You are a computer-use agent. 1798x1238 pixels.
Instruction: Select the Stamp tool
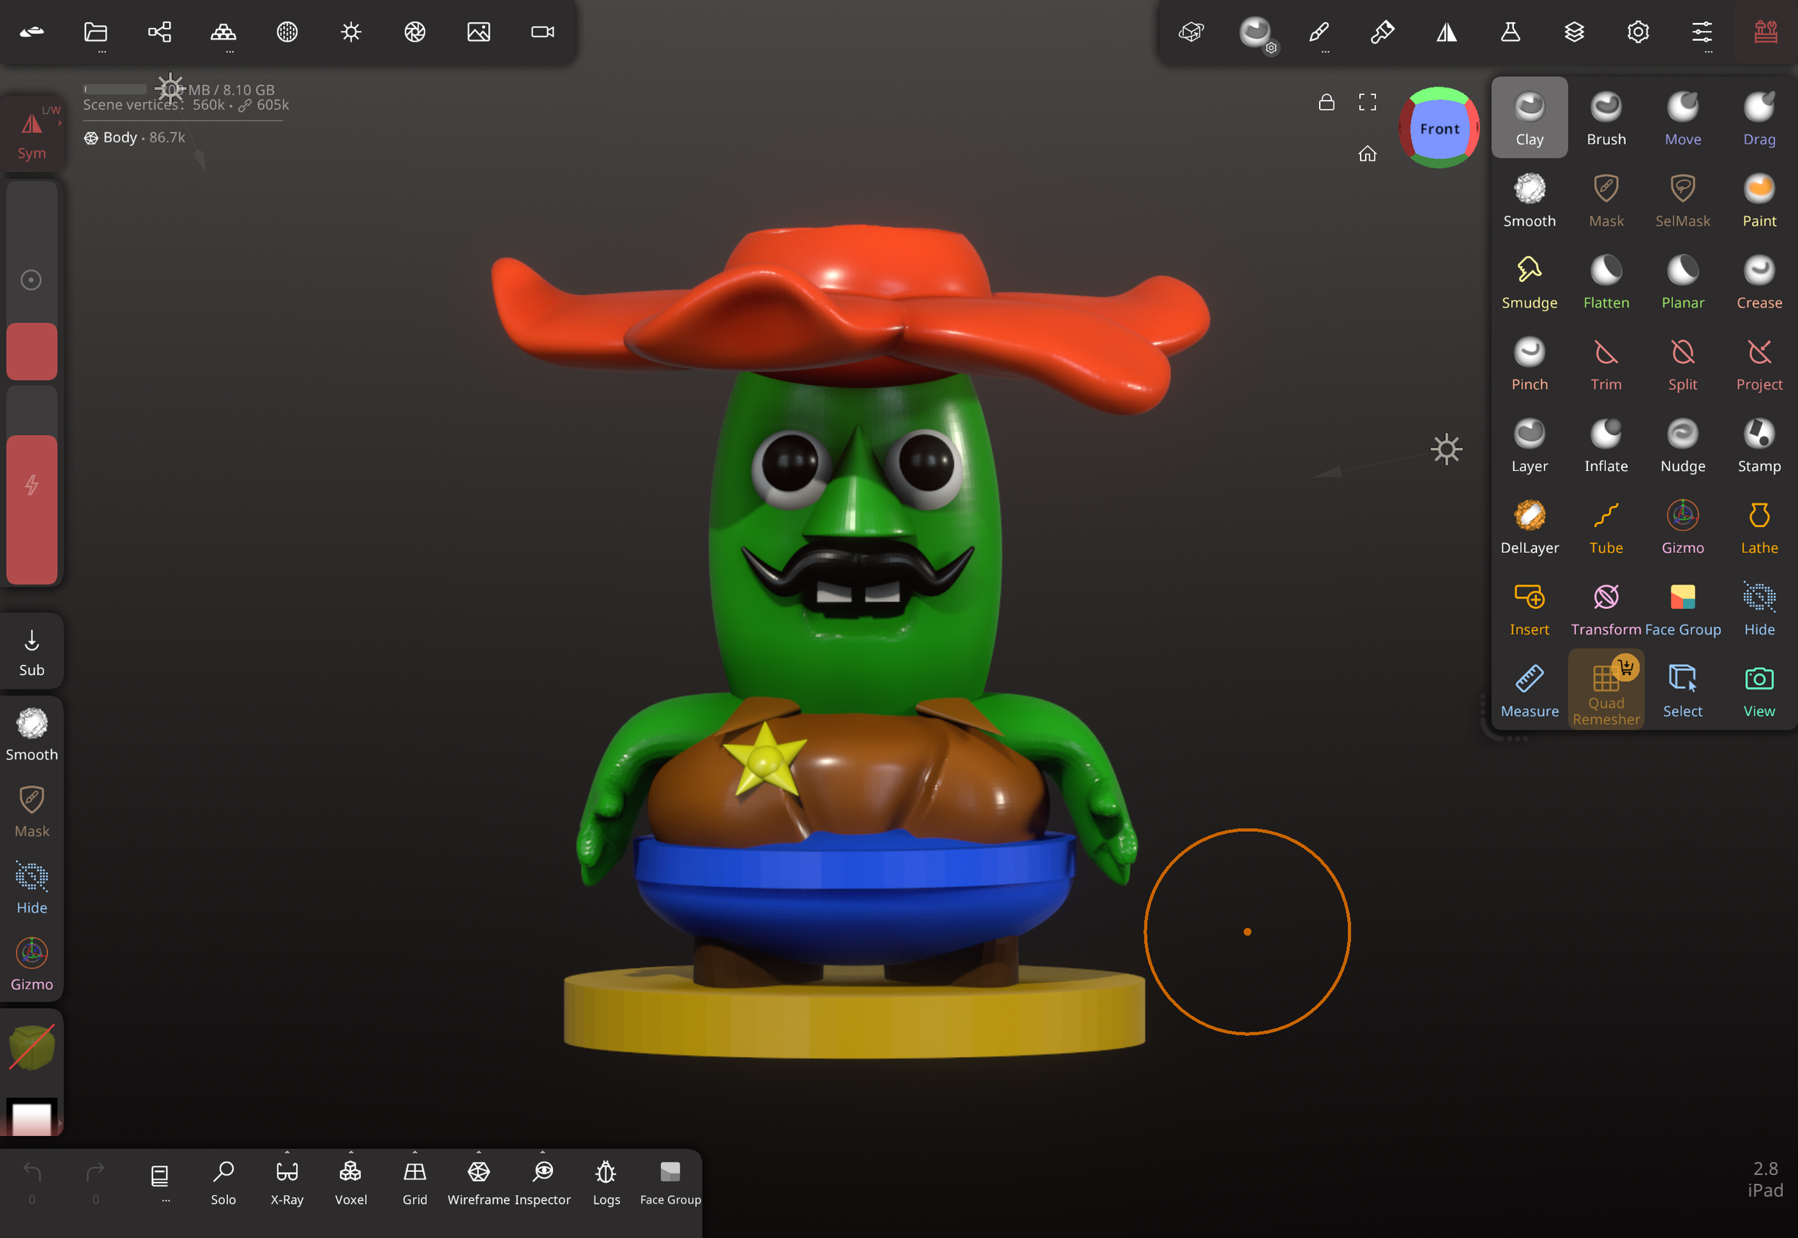1758,444
